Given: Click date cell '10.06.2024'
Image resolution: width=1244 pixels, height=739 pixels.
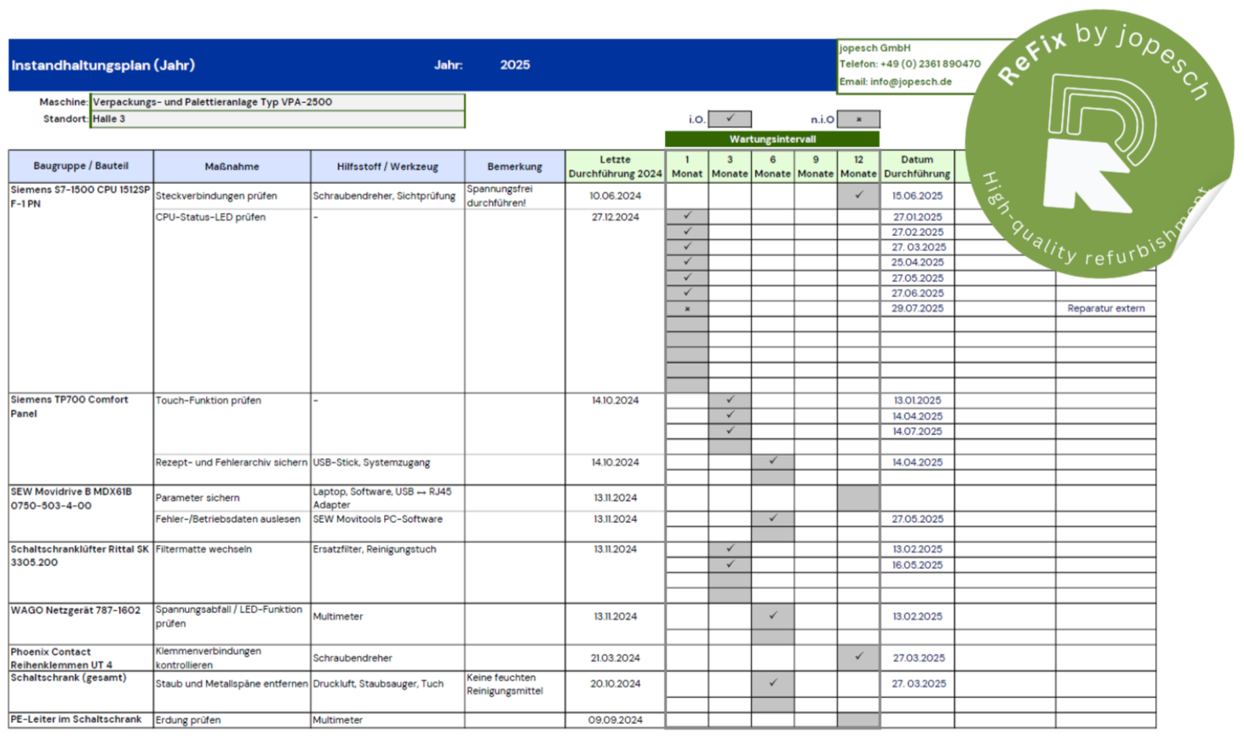Looking at the screenshot, I should 615,196.
